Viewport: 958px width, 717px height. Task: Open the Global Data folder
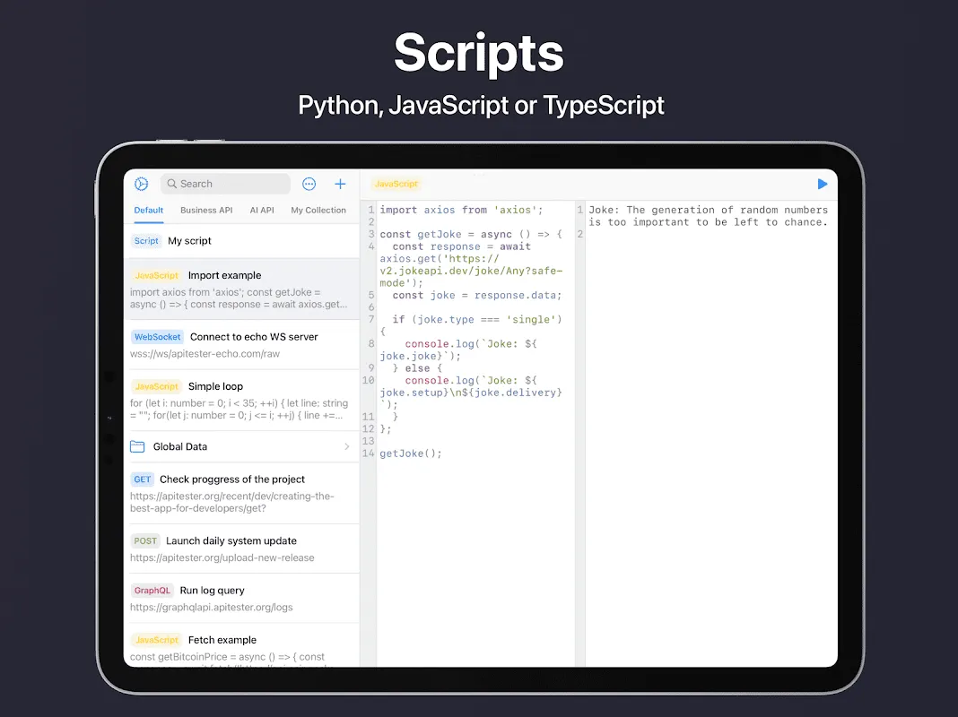[241, 446]
